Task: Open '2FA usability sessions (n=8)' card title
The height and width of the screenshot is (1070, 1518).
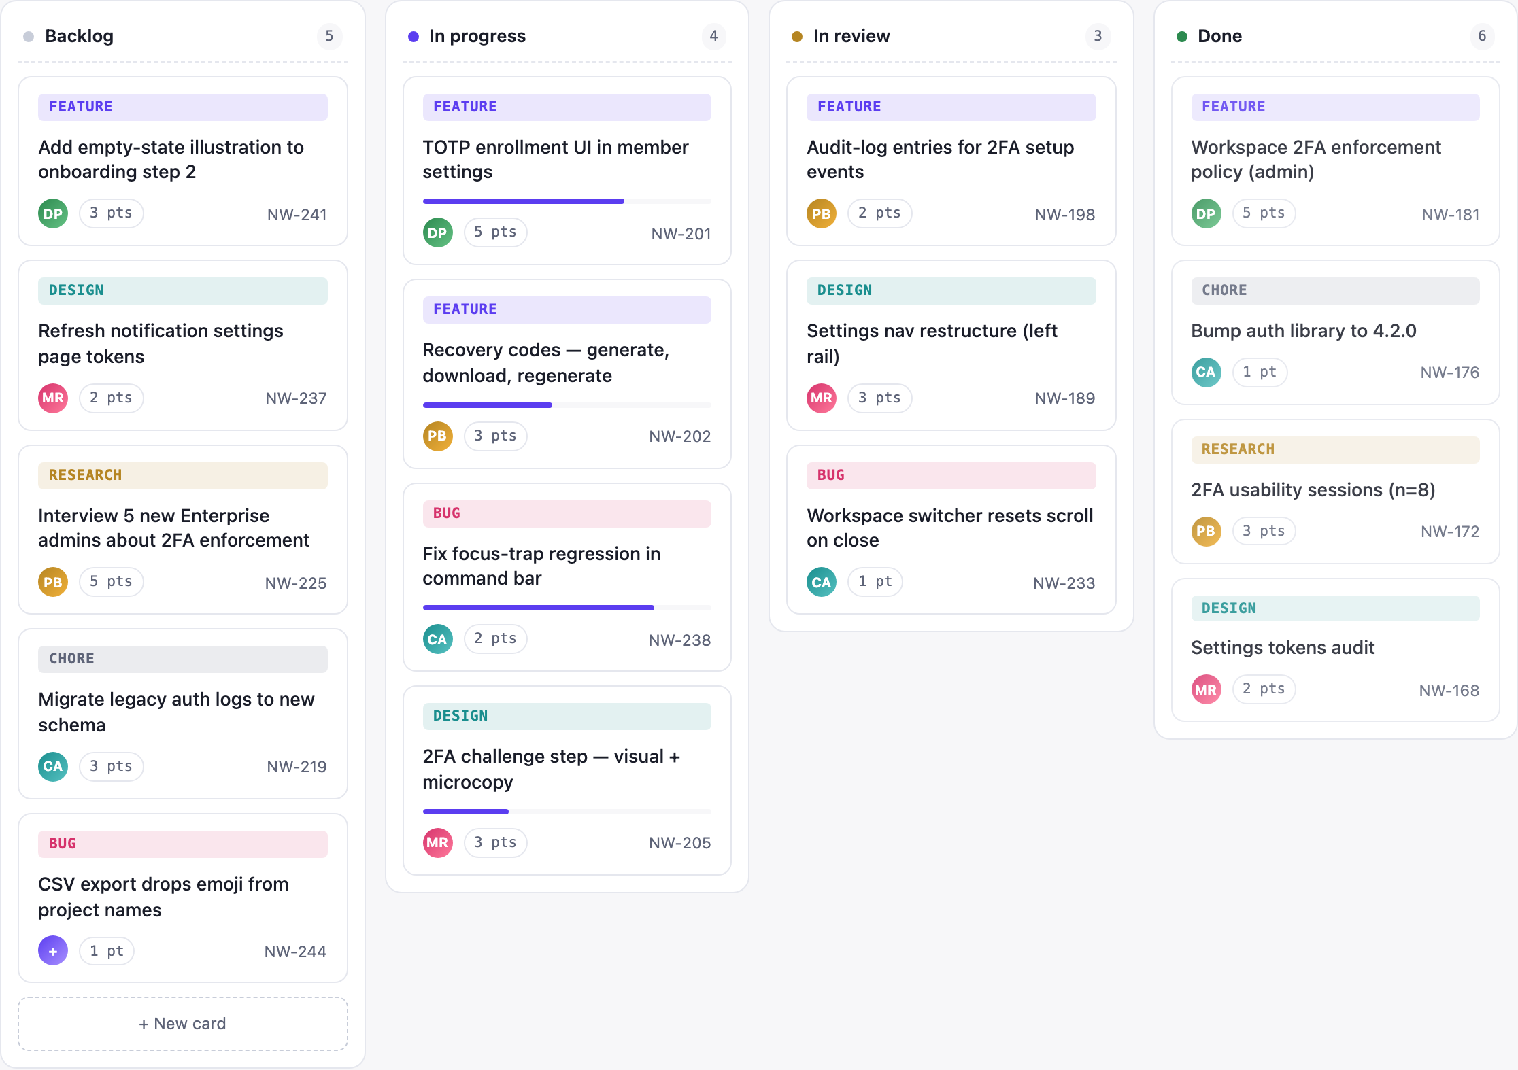Action: [1313, 490]
